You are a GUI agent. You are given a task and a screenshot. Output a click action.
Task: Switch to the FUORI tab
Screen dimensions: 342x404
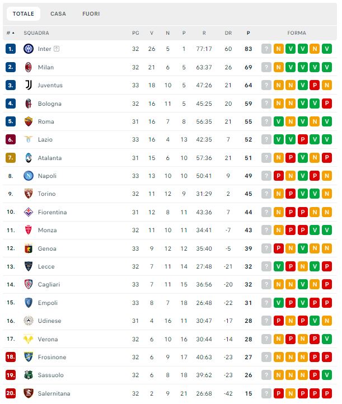[x=91, y=13]
